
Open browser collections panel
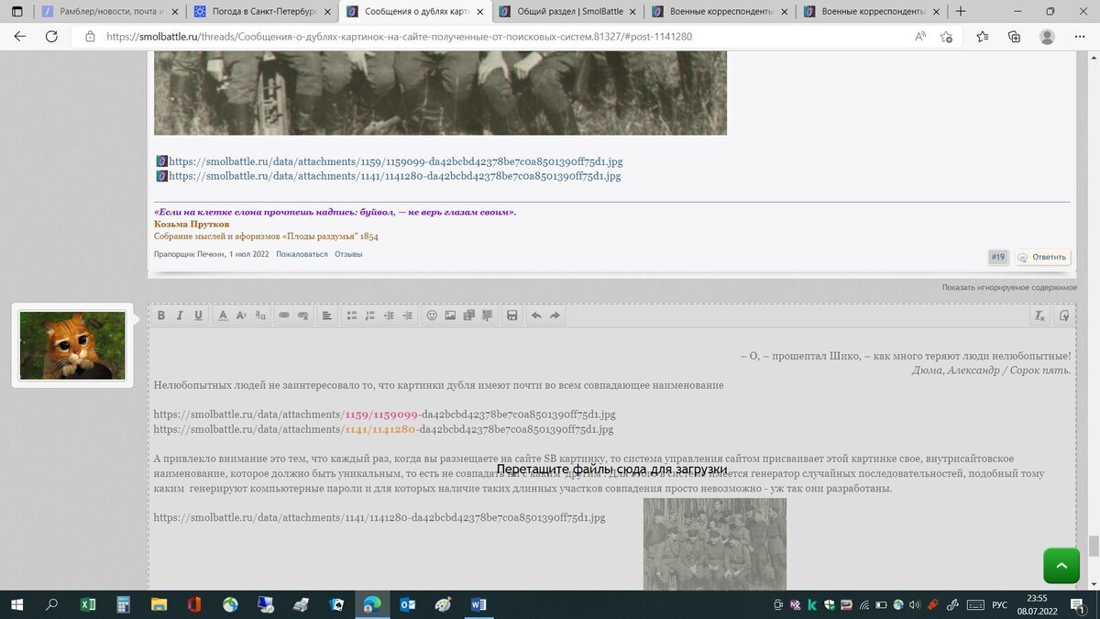pyautogui.click(x=1014, y=37)
